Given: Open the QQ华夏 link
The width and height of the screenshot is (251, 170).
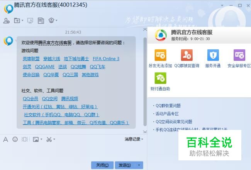Looking at the screenshot, I should click(x=51, y=75).
